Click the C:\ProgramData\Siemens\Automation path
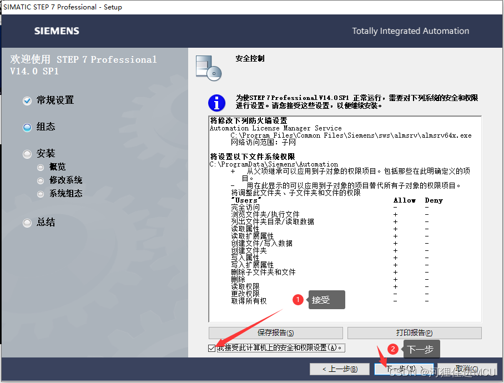This screenshot has height=383, width=504. 274,164
